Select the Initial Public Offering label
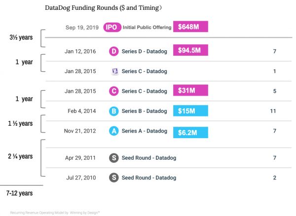The image size is (296, 216). 144,28
